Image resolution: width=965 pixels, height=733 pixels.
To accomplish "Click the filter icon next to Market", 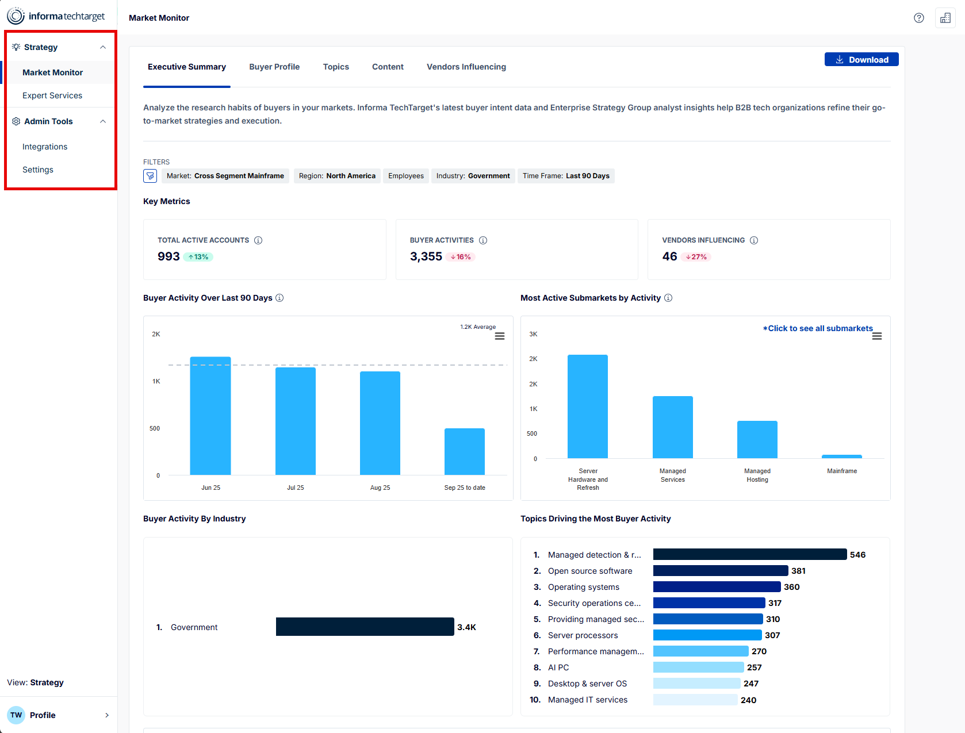I will click(150, 176).
